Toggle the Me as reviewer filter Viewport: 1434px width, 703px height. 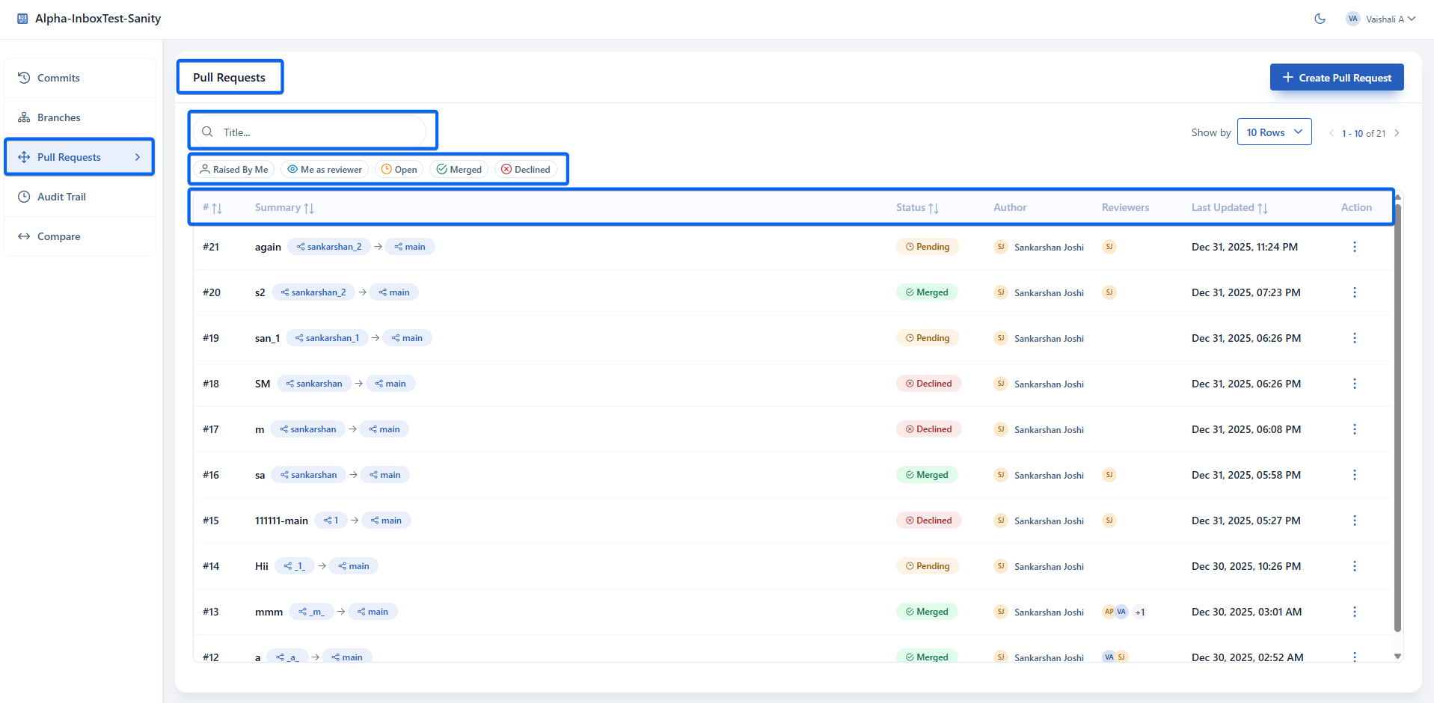pyautogui.click(x=325, y=170)
